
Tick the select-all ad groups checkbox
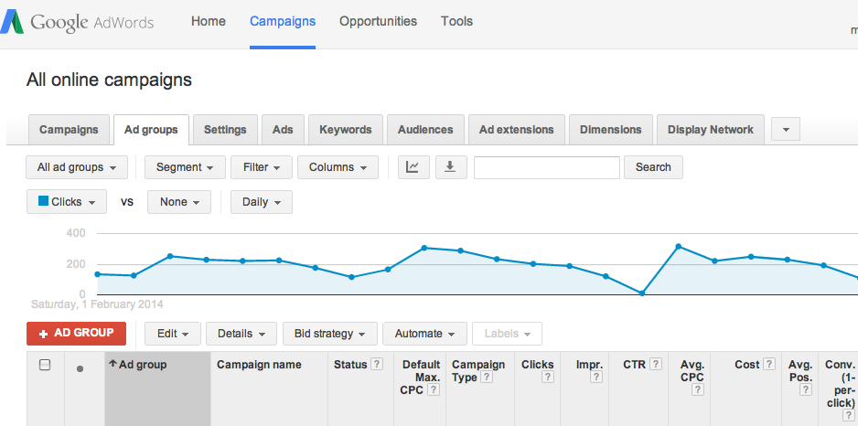pos(45,365)
